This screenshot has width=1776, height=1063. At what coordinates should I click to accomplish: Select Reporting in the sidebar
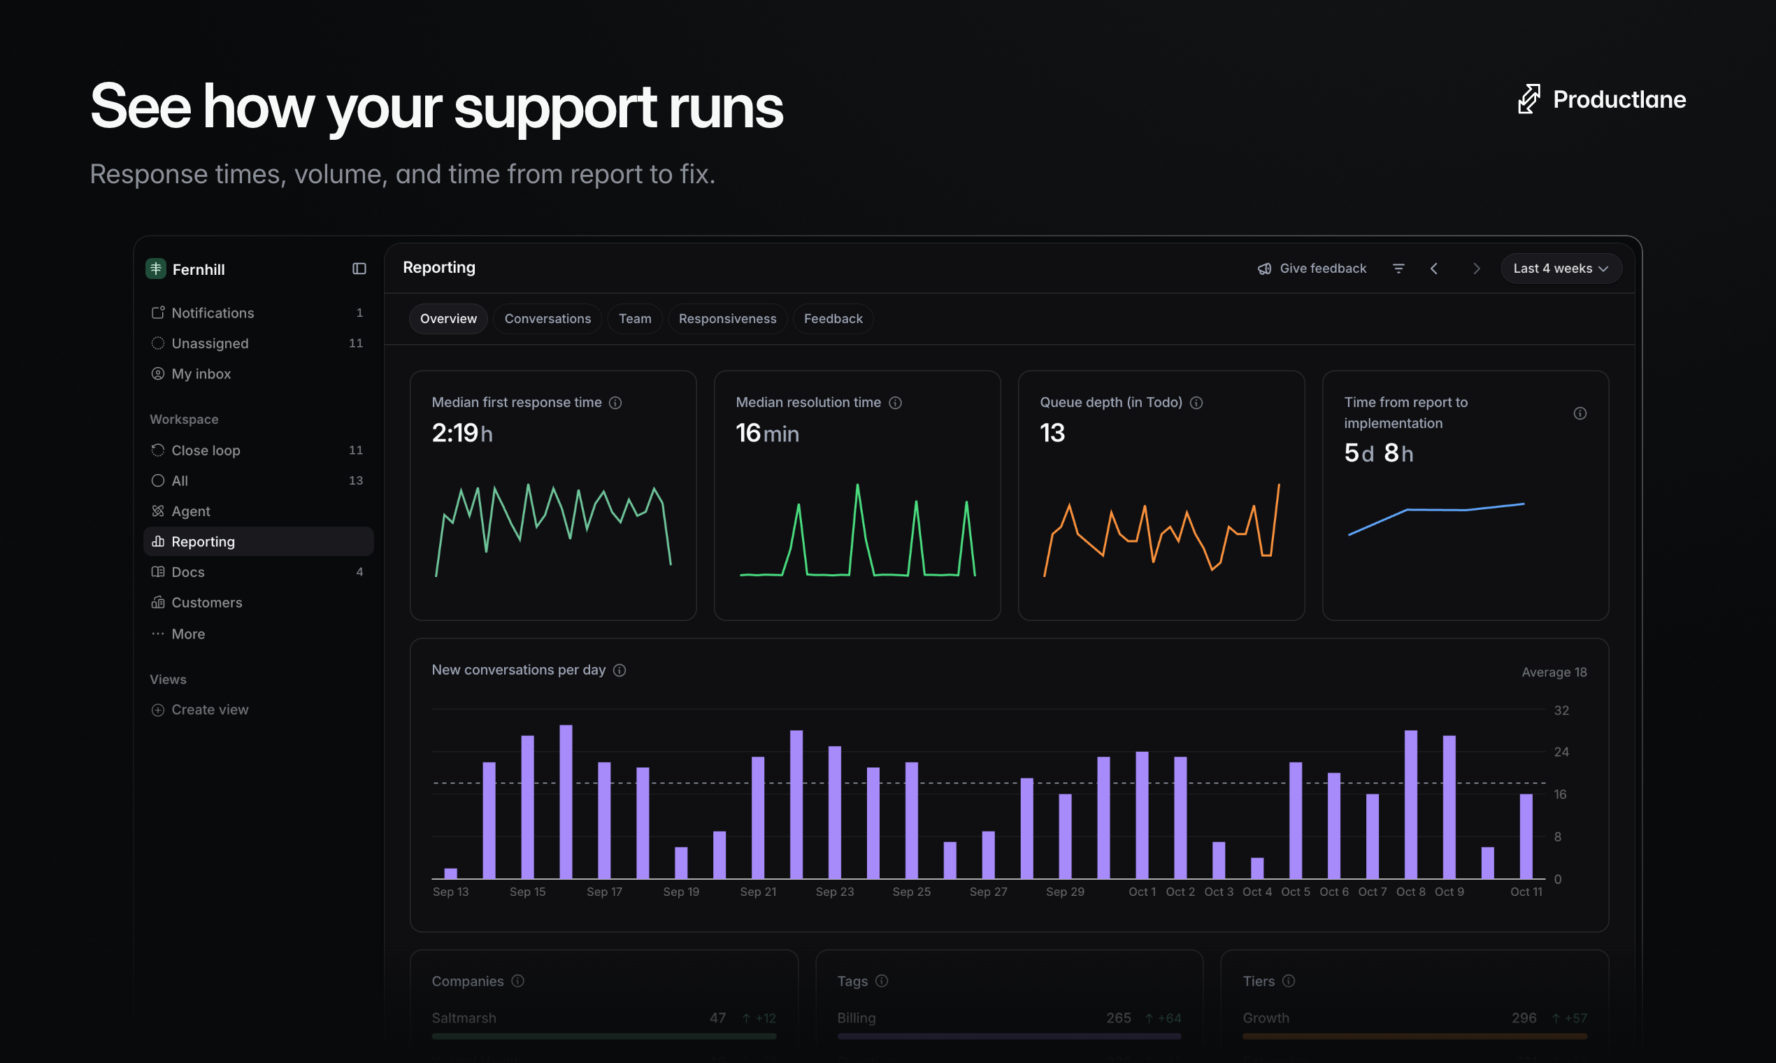259,541
